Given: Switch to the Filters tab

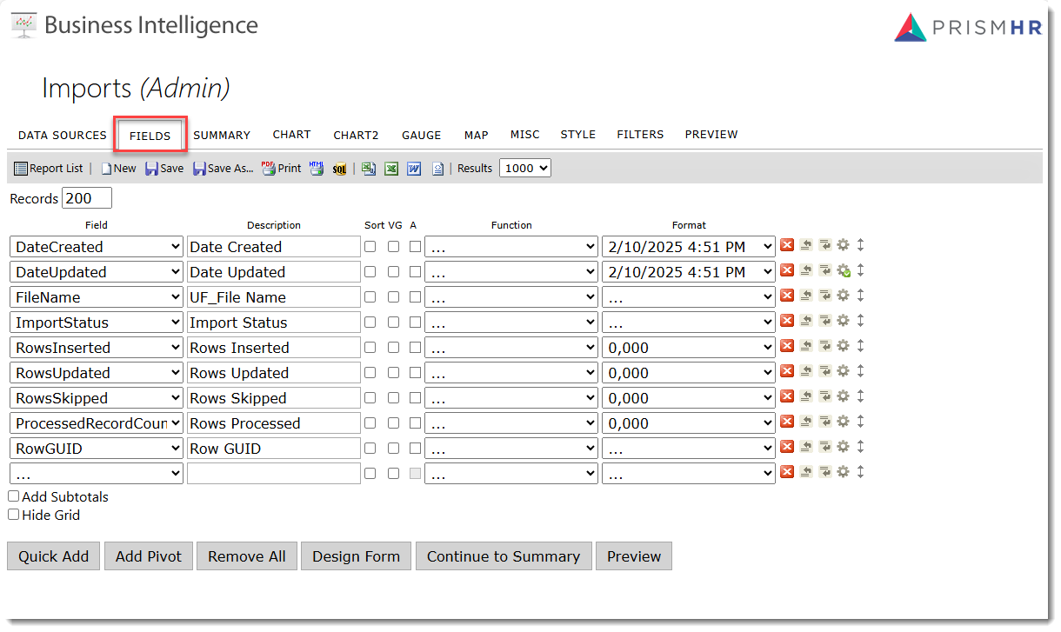Looking at the screenshot, I should coord(640,135).
